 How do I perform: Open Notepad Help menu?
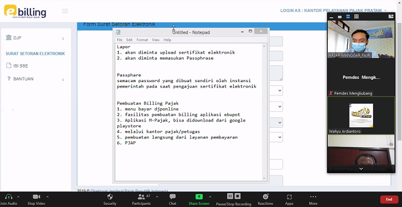pyautogui.click(x=167, y=40)
